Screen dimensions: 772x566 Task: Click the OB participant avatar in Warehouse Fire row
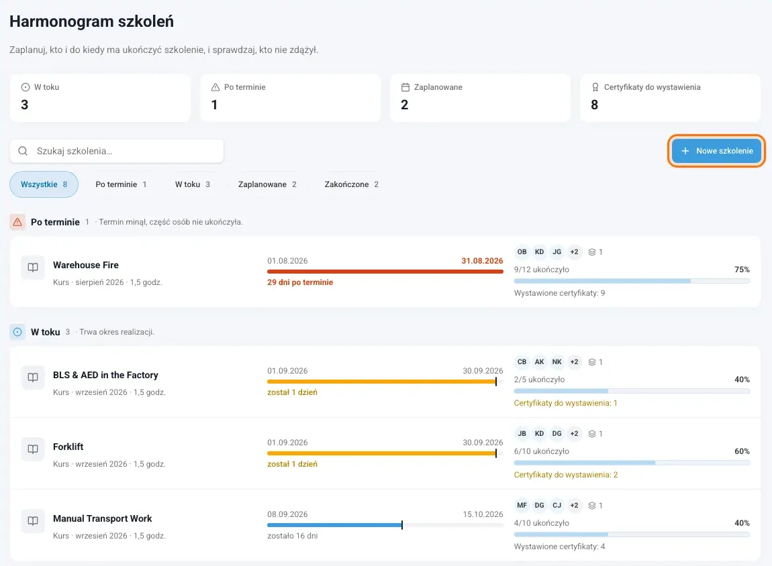(522, 251)
